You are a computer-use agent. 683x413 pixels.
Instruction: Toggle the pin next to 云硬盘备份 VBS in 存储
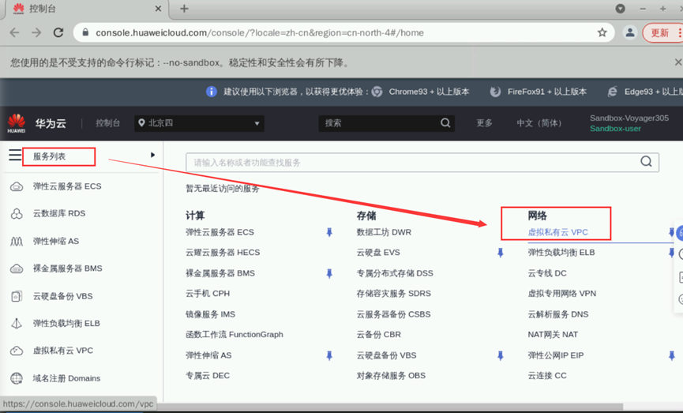point(501,355)
